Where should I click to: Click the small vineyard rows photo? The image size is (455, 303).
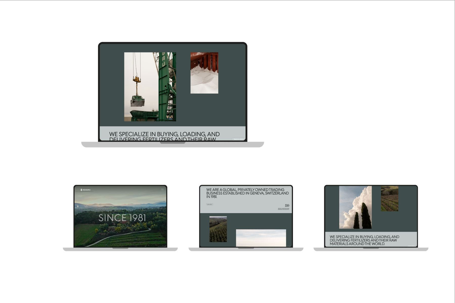click(389, 198)
